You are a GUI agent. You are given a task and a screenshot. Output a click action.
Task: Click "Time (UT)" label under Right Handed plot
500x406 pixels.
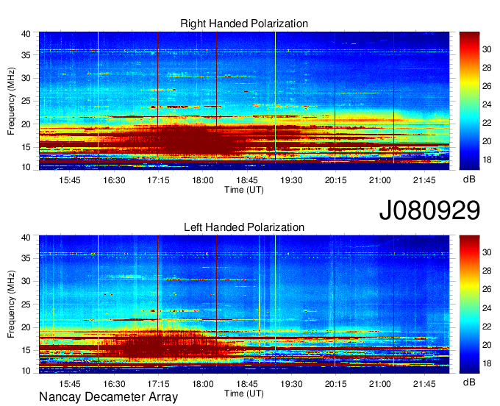tap(244, 190)
